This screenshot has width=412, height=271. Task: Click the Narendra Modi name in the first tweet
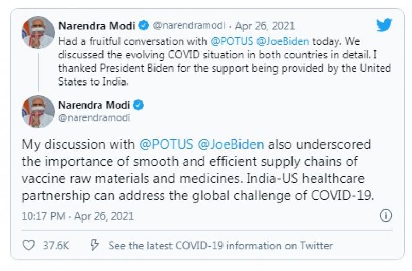(98, 25)
